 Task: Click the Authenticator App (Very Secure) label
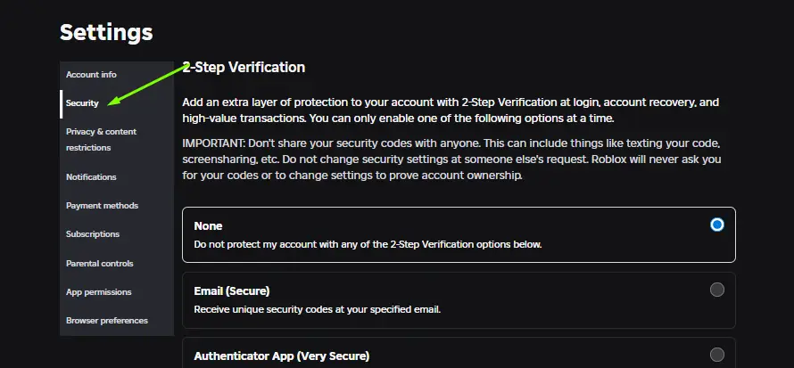pos(281,356)
